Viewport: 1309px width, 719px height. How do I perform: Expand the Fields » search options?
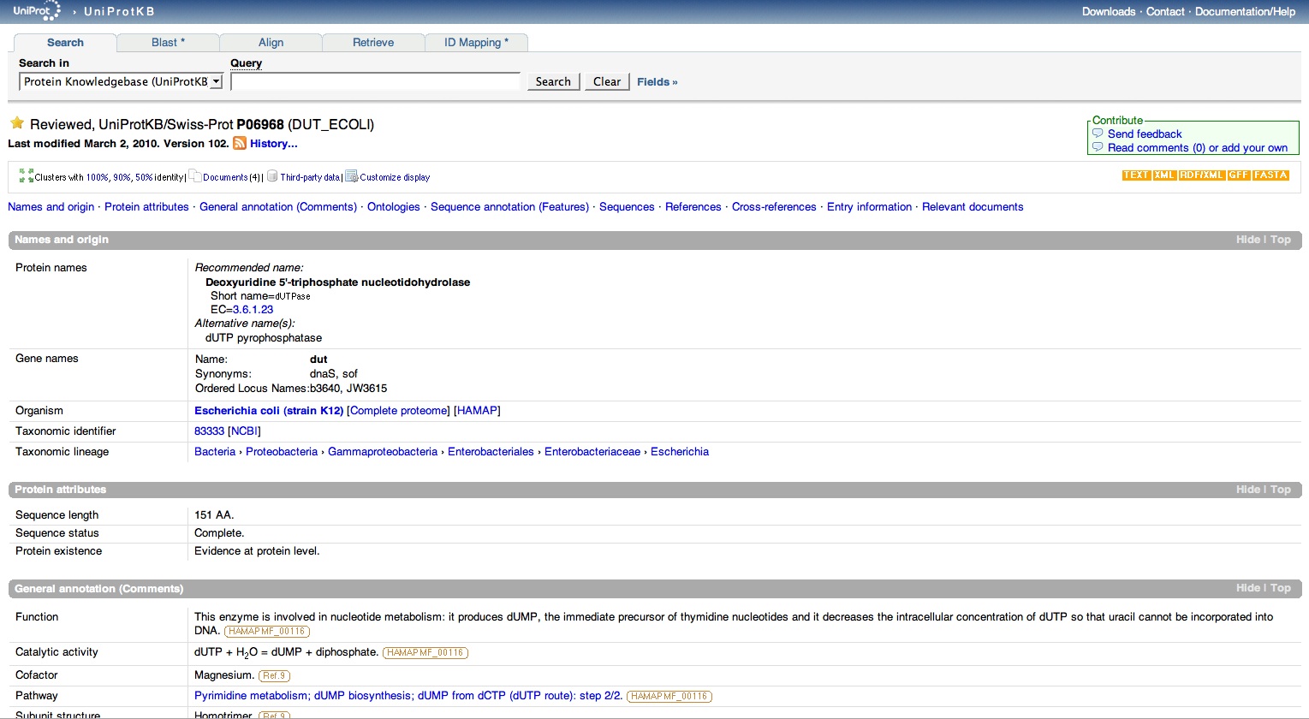[x=657, y=81]
